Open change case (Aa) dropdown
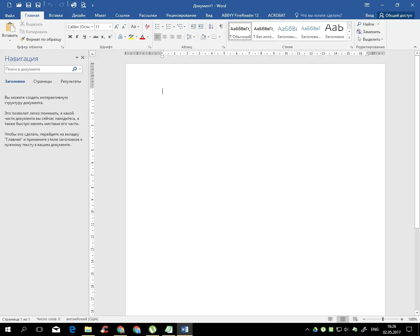The height and width of the screenshot is (336, 420). tap(135, 27)
